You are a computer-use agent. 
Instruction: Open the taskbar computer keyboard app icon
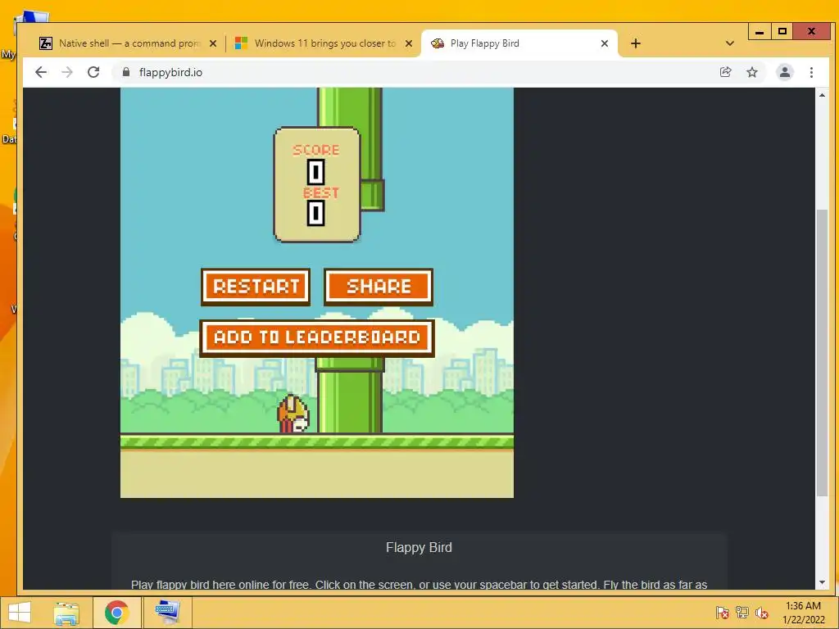click(x=167, y=613)
